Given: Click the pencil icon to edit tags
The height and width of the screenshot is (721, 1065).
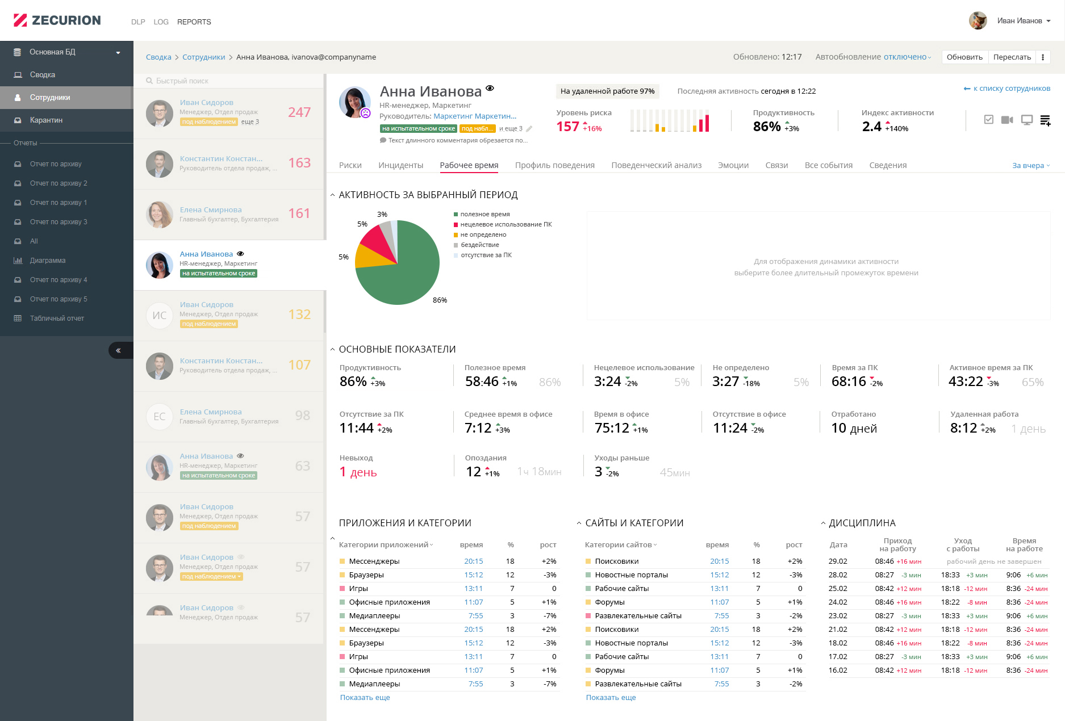Looking at the screenshot, I should click(529, 129).
